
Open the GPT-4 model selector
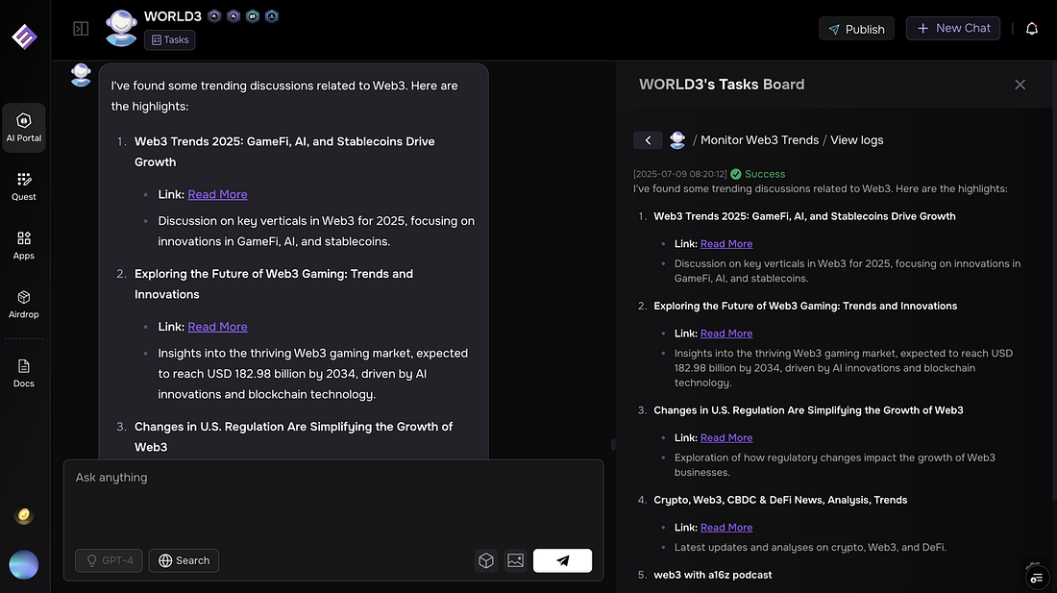coord(110,560)
